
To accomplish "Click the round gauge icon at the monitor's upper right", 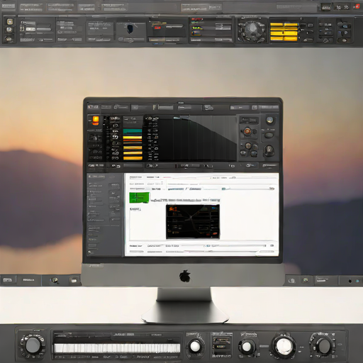I will coord(269,120).
